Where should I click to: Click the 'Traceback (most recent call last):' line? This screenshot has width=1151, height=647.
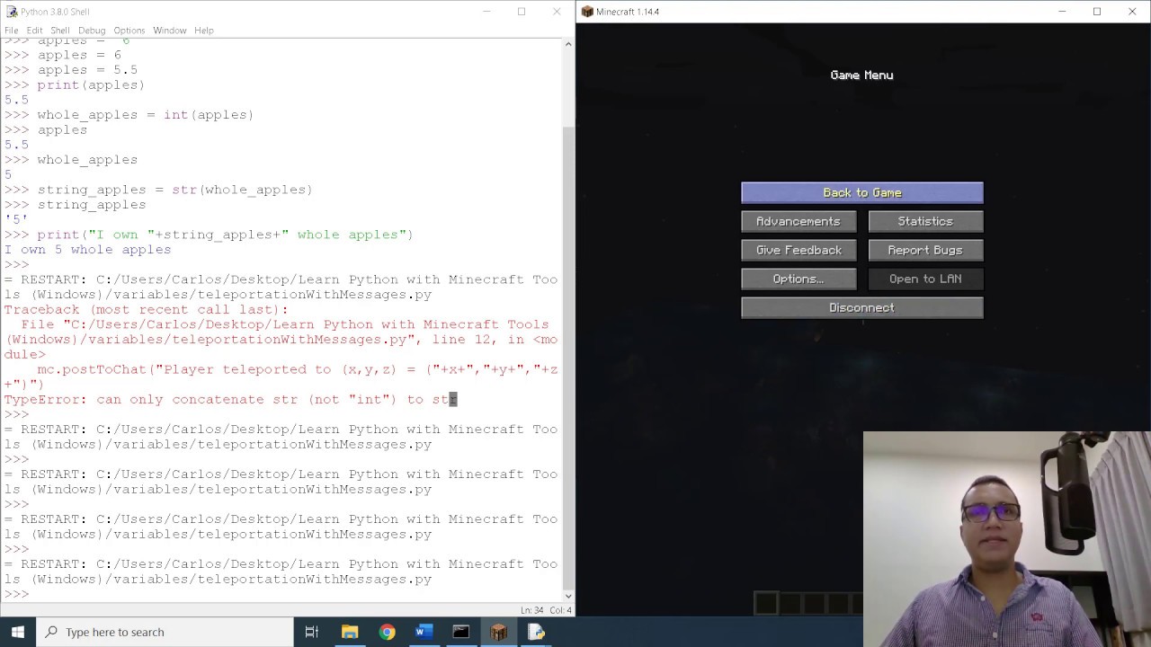click(x=146, y=309)
